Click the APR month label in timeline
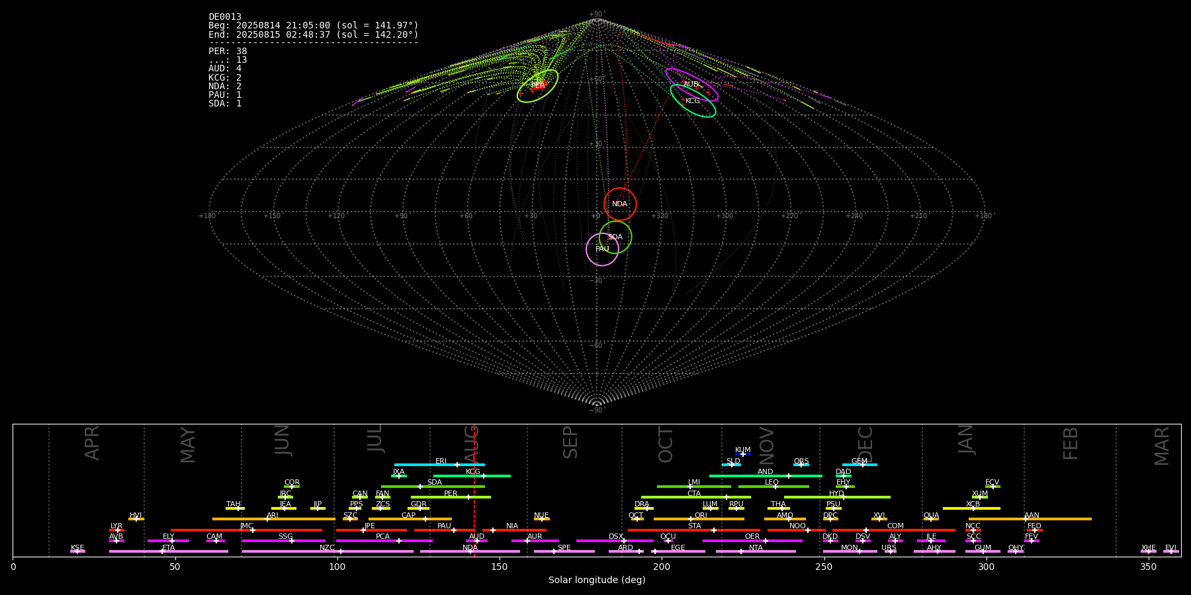Viewport: 1191px width, 595px height. pos(92,443)
